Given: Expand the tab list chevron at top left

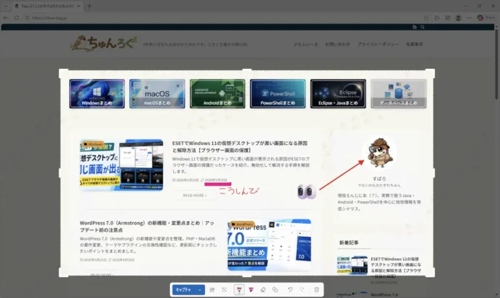Looking at the screenshot, I should [6, 6].
